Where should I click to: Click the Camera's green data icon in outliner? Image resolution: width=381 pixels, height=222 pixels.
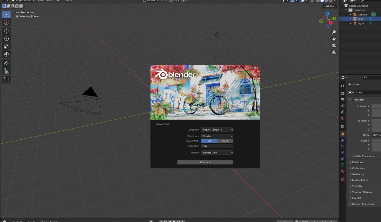tap(374, 14)
